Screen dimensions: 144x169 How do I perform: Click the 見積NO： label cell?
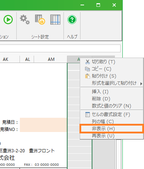click(x=9, y=129)
